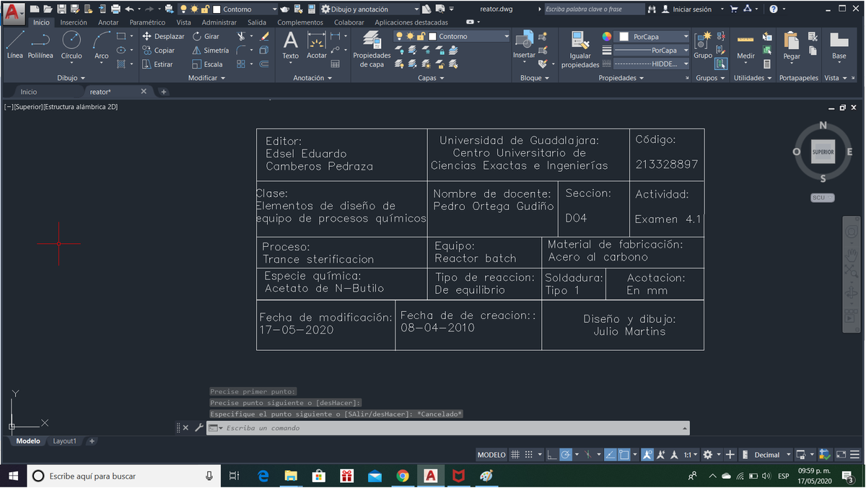Open Propiedades de capa manager

tap(372, 49)
